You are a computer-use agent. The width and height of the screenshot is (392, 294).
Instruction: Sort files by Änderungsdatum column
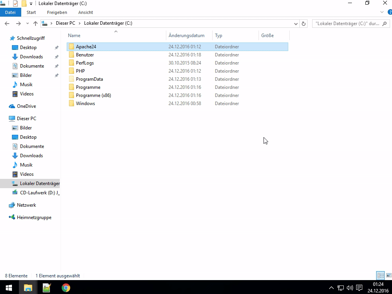pyautogui.click(x=186, y=36)
